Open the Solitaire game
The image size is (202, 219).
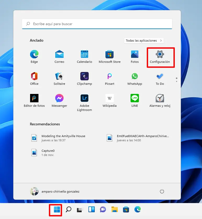(x=59, y=79)
